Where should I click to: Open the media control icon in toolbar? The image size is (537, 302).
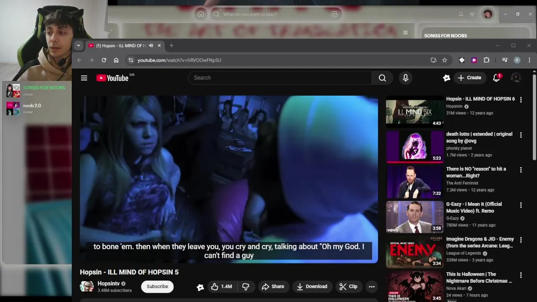click(505, 60)
